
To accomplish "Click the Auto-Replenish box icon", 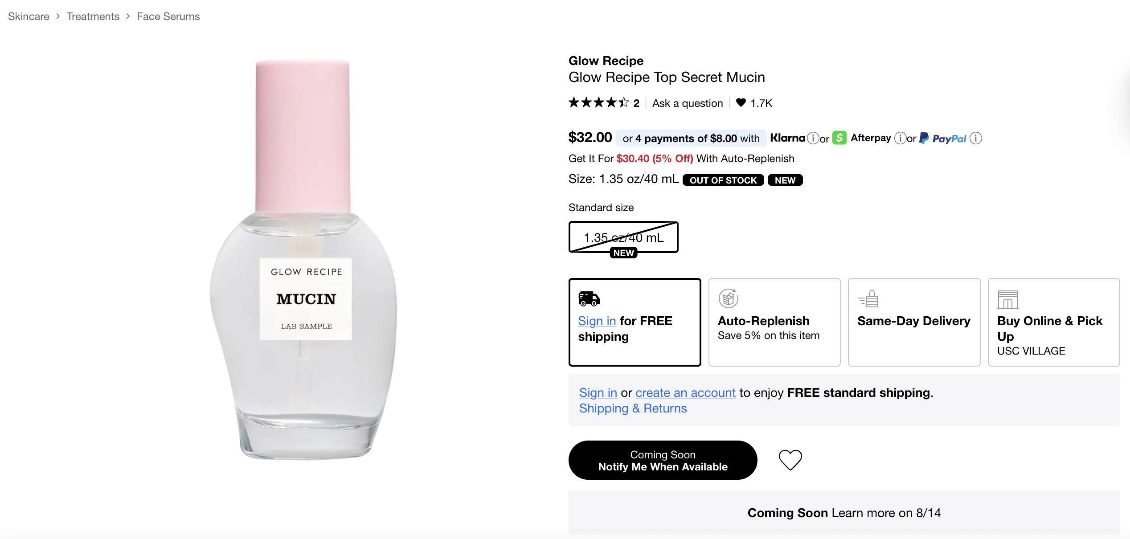I will tap(729, 298).
